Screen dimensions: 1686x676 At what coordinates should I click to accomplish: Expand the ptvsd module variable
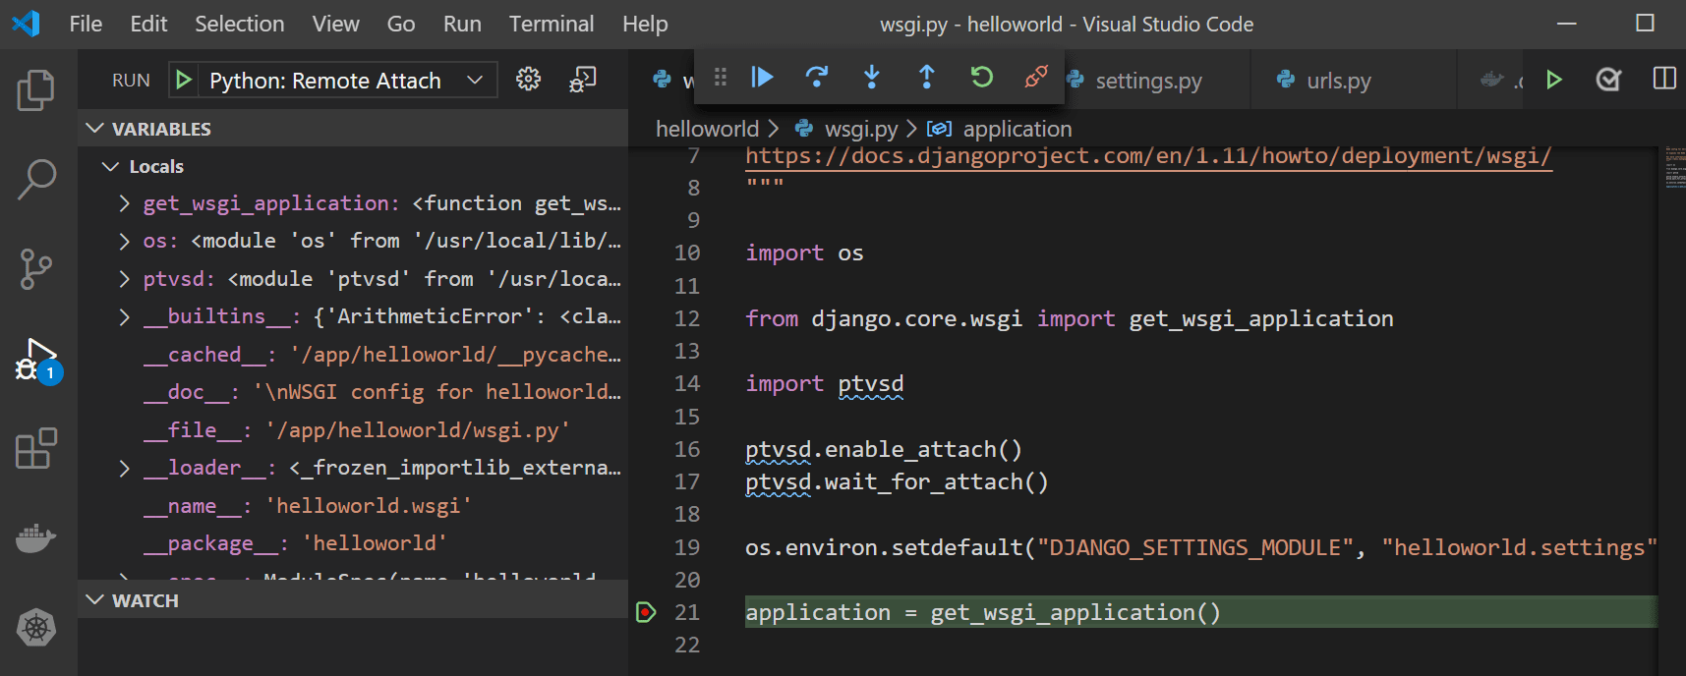click(x=124, y=279)
